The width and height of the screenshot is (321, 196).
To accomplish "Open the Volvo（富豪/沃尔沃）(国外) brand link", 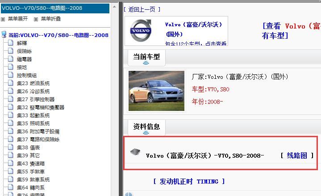I will [x=194, y=29].
